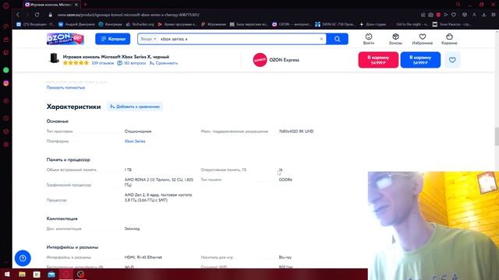Add page to bookmarks with heart icon
The width and height of the screenshot is (499, 280).
(x=454, y=15)
